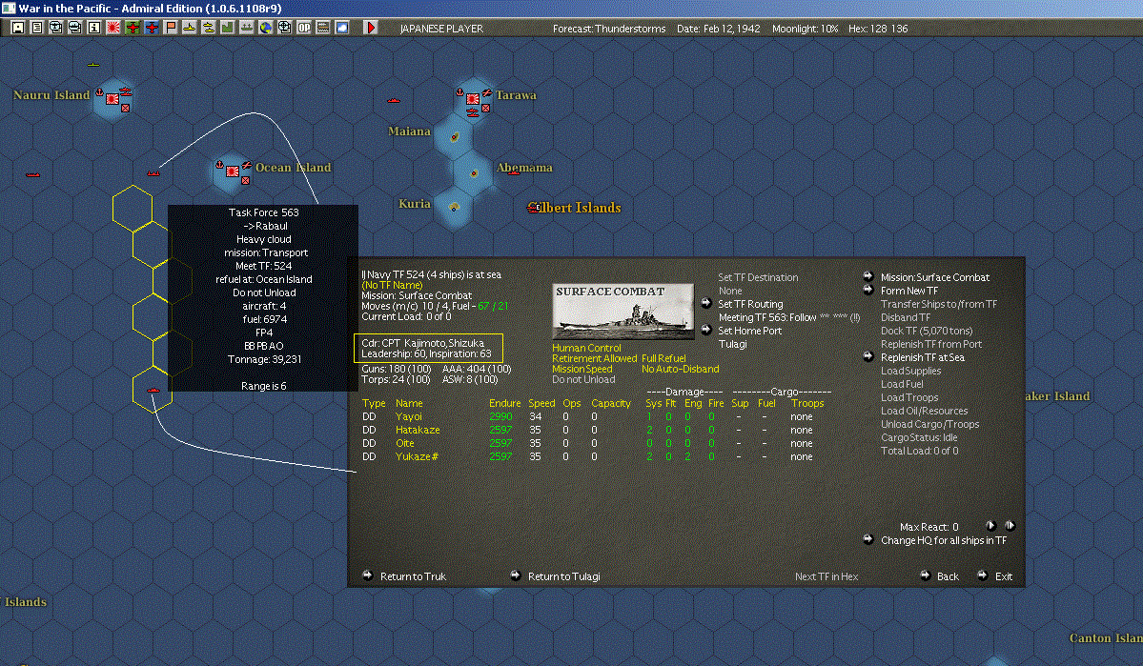The height and width of the screenshot is (666, 1143).
Task: Click the red end turn arrow
Action: tap(370, 28)
